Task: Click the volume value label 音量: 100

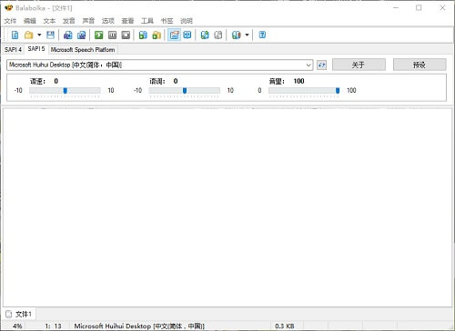Action: tap(287, 81)
